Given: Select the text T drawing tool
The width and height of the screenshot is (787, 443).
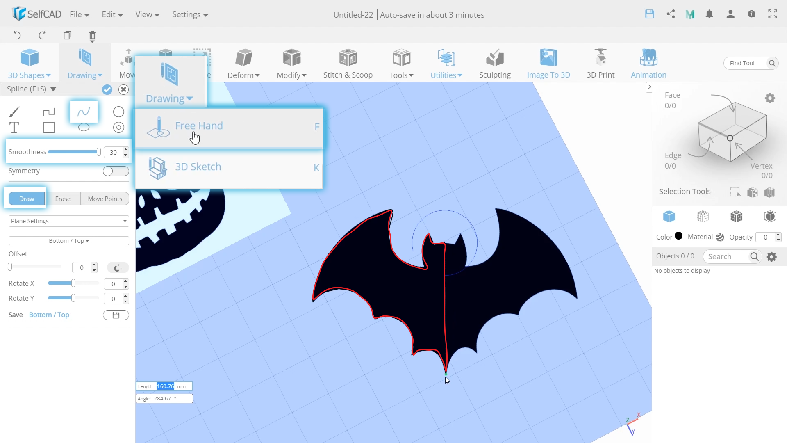Looking at the screenshot, I should (x=14, y=128).
